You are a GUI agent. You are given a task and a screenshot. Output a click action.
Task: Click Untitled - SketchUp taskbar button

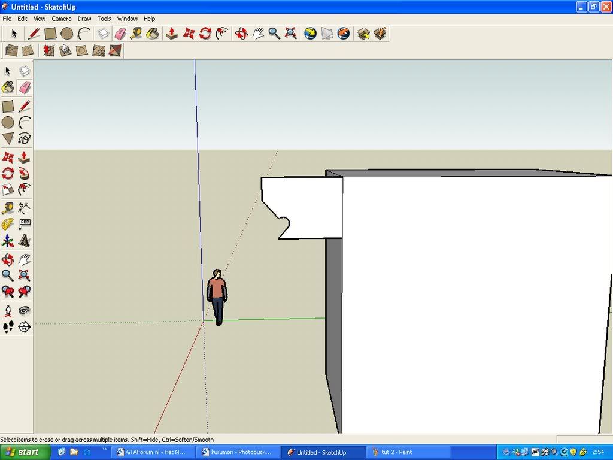[x=323, y=452]
